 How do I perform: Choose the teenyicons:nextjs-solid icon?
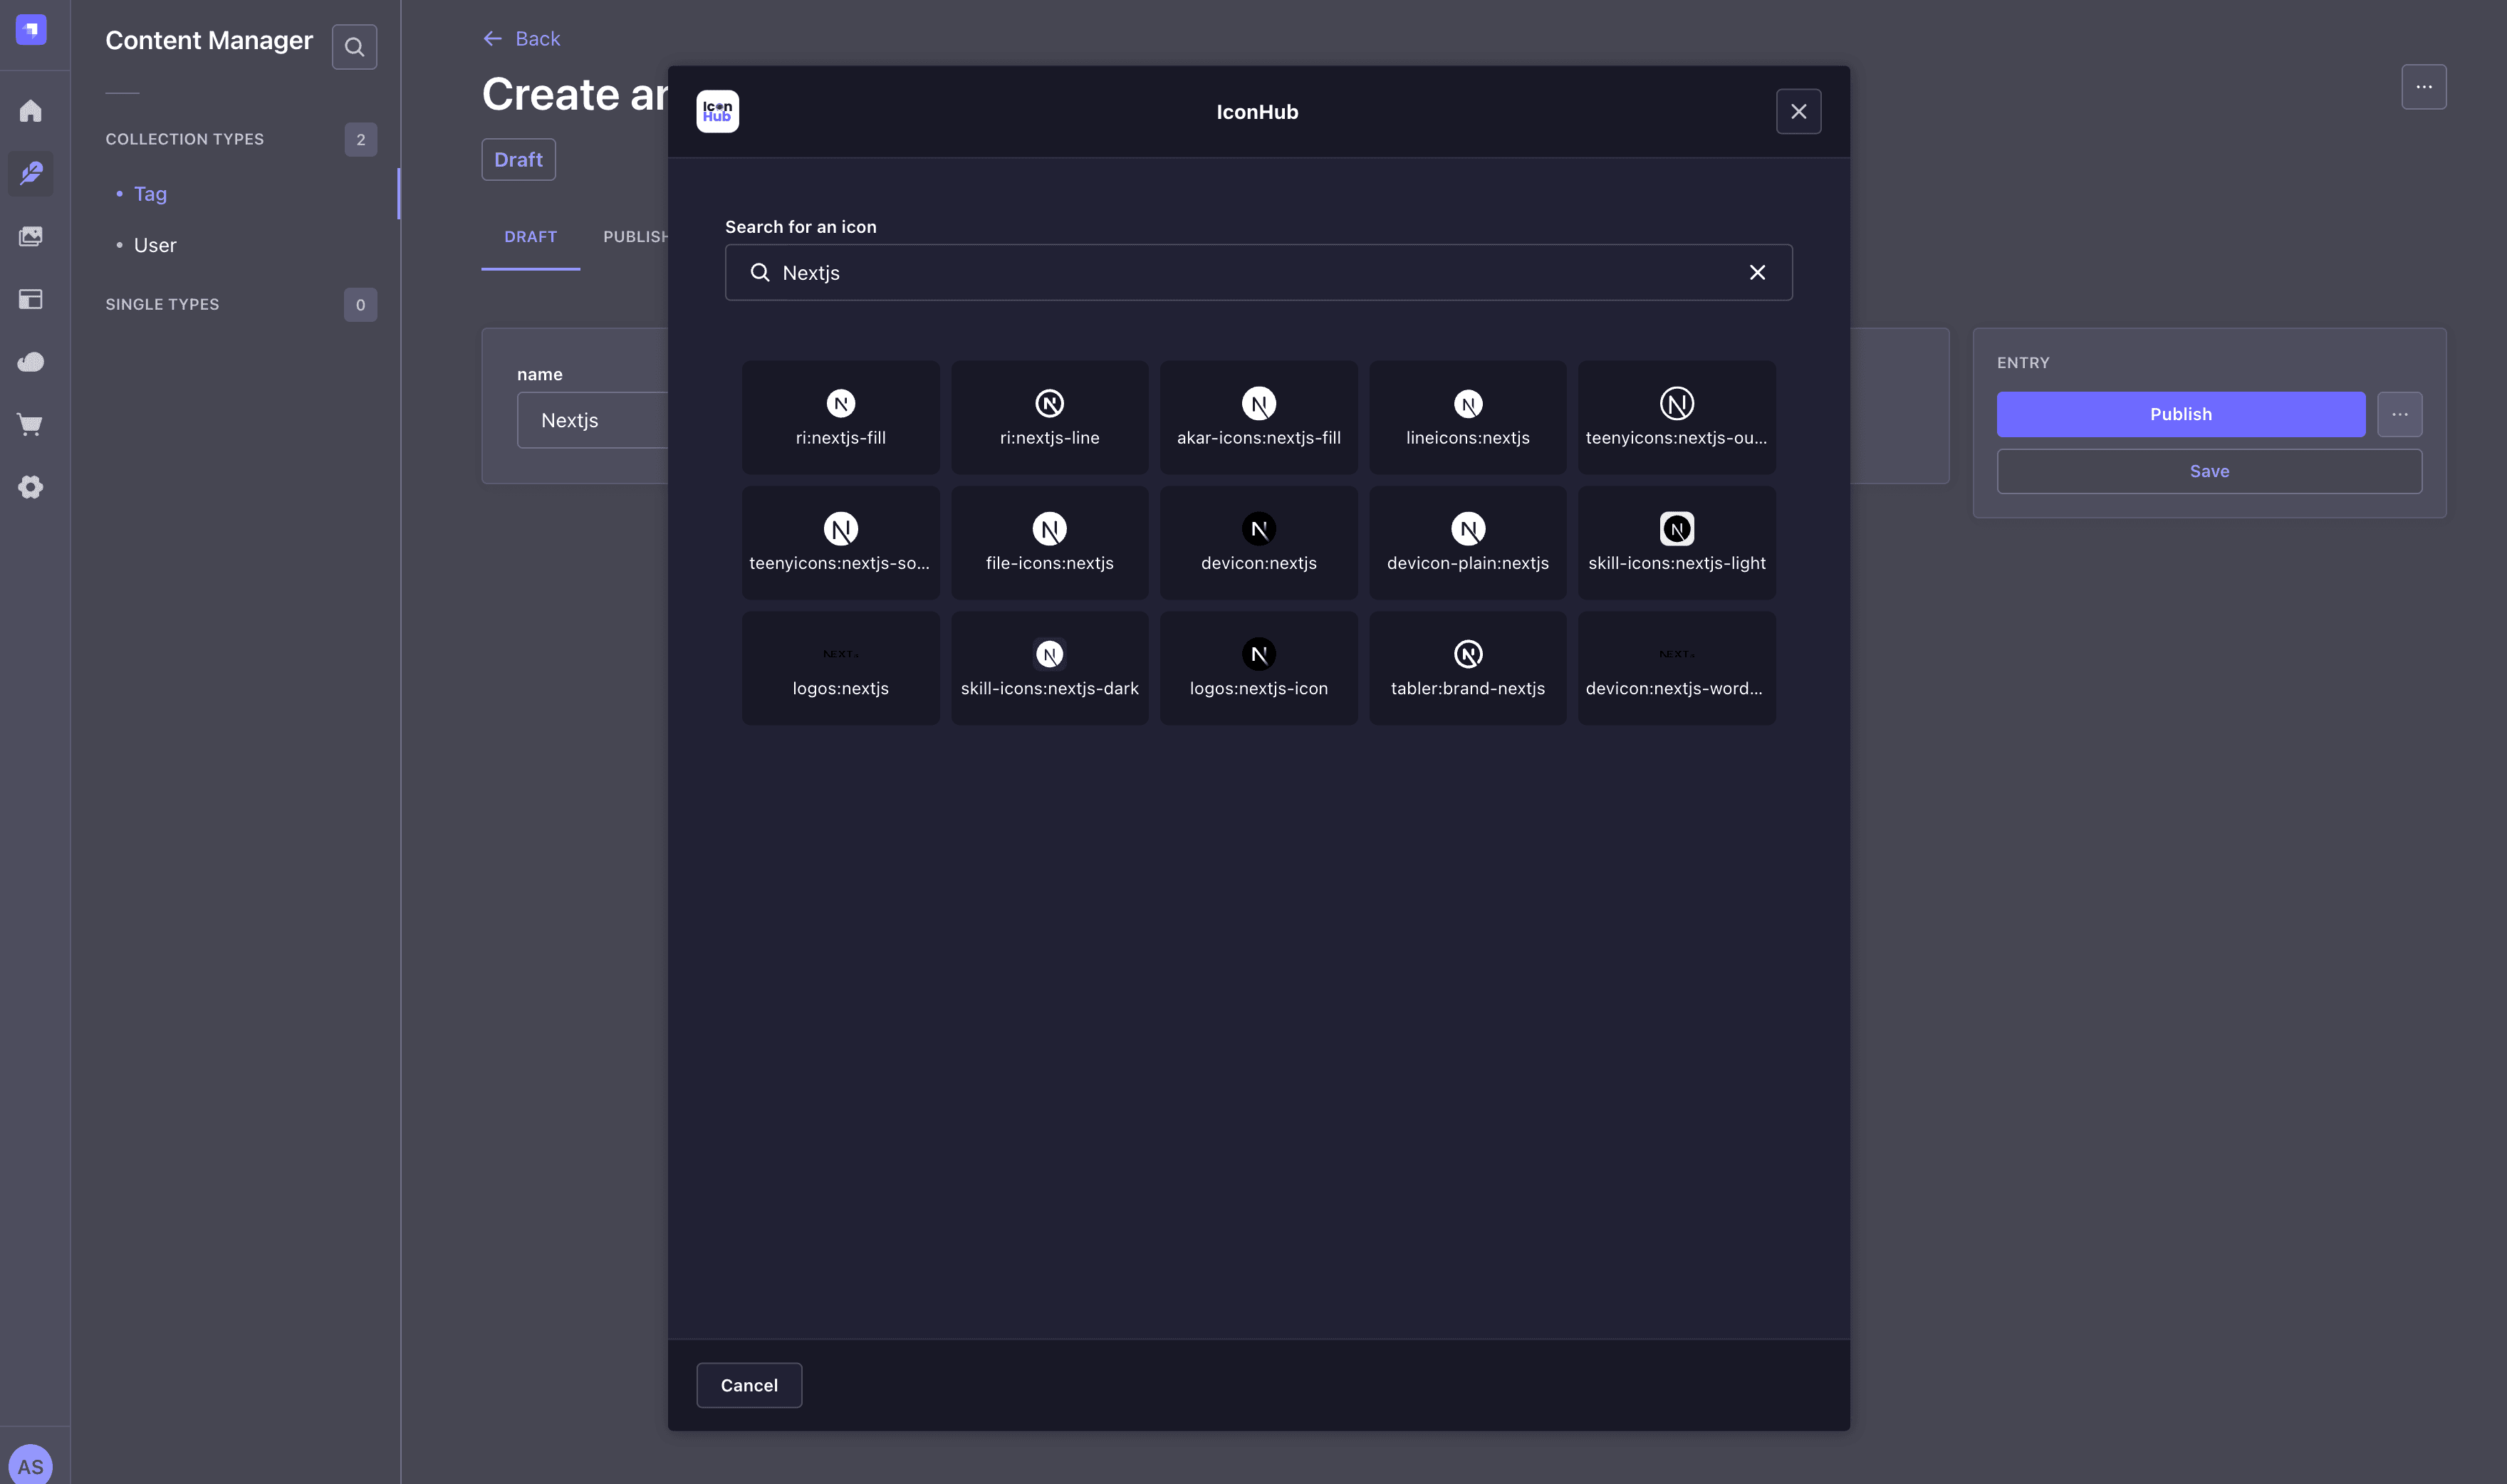(840, 543)
